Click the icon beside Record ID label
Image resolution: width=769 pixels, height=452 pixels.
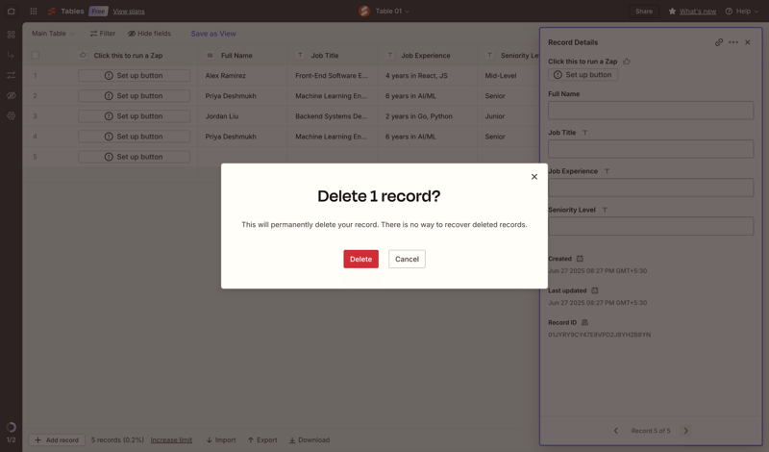(x=584, y=322)
